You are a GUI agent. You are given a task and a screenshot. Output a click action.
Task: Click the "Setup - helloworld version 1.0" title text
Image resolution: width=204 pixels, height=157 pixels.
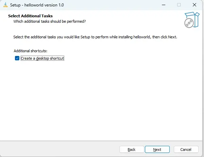(x=37, y=5)
